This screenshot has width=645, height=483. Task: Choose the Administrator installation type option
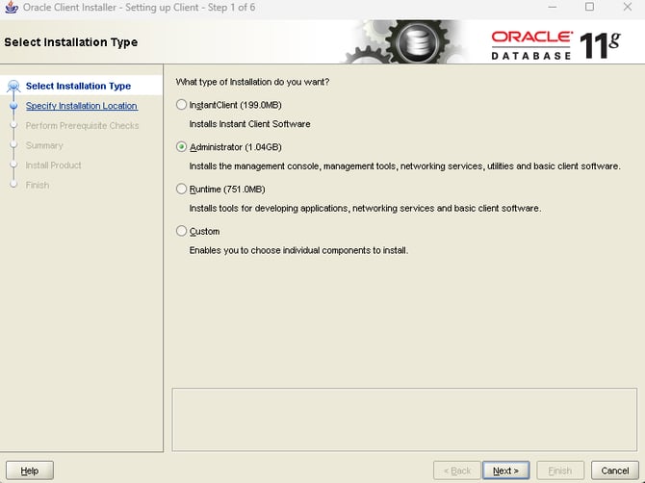[x=182, y=147]
